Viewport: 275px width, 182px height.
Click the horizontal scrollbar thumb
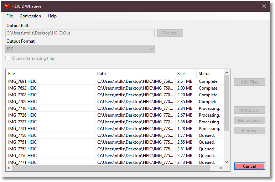click(111, 168)
